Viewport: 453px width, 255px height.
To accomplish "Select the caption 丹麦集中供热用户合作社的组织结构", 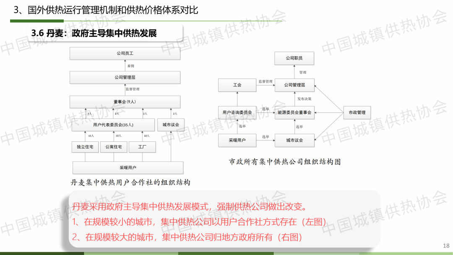I will [x=130, y=183].
